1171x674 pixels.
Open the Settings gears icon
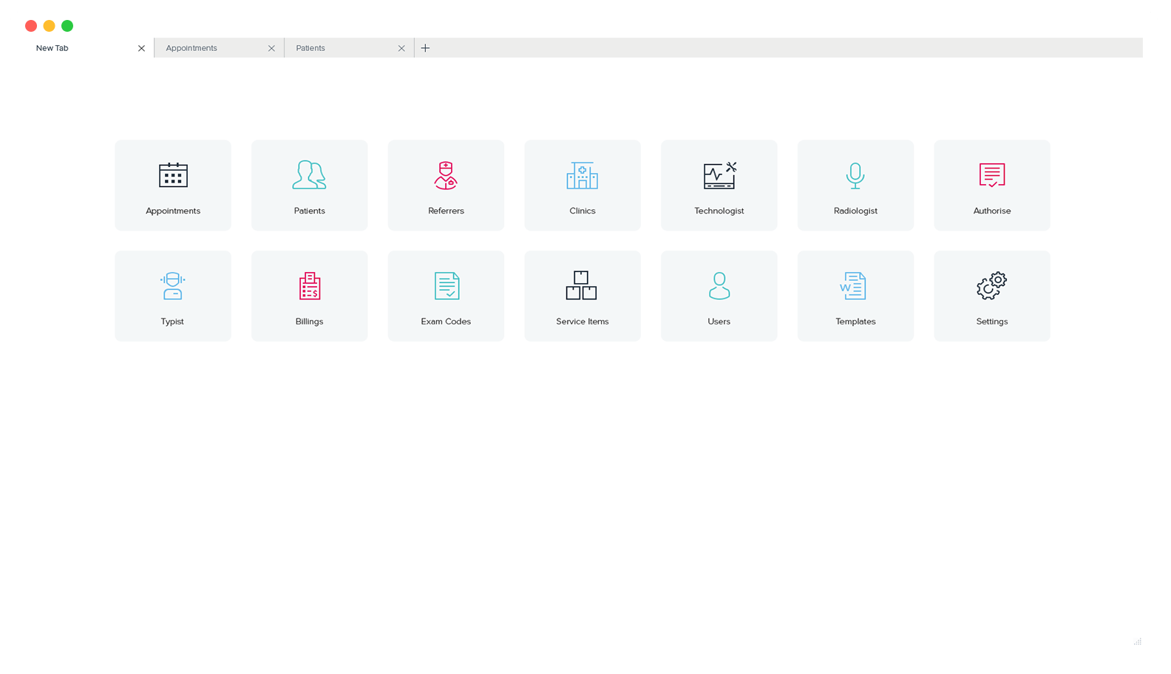[992, 285]
